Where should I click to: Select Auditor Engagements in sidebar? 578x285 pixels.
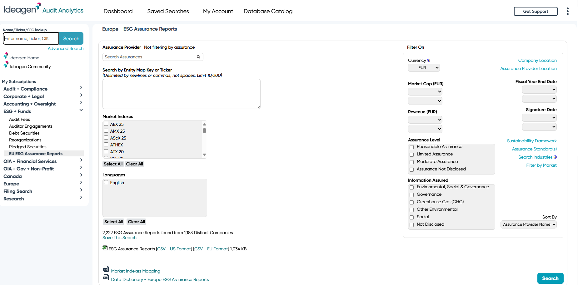31,126
